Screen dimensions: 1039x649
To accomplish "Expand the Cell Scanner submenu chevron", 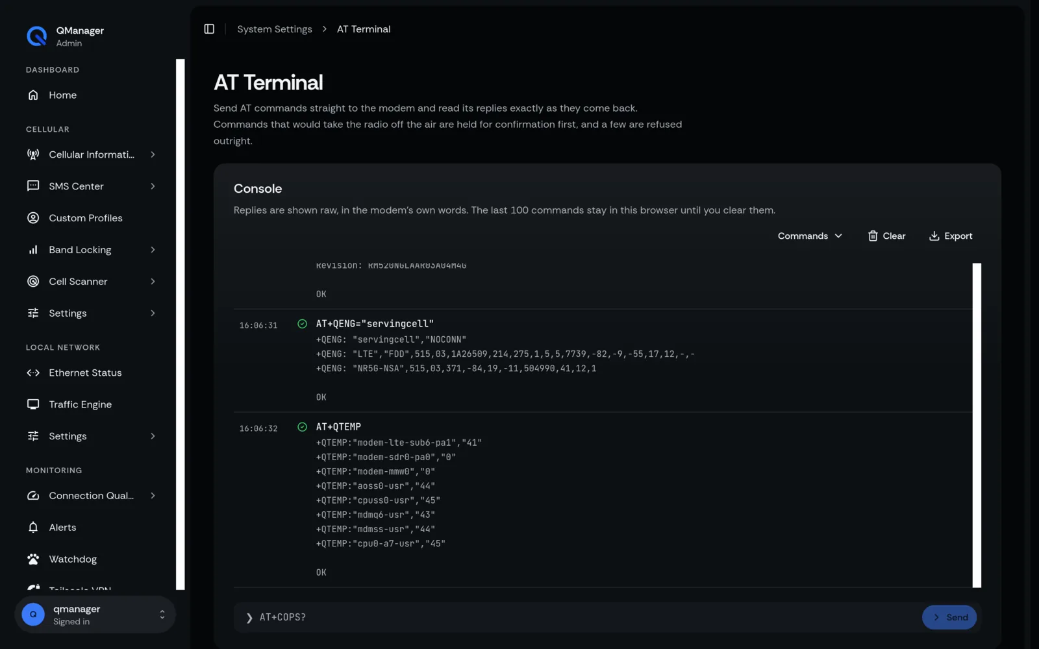I will point(153,282).
